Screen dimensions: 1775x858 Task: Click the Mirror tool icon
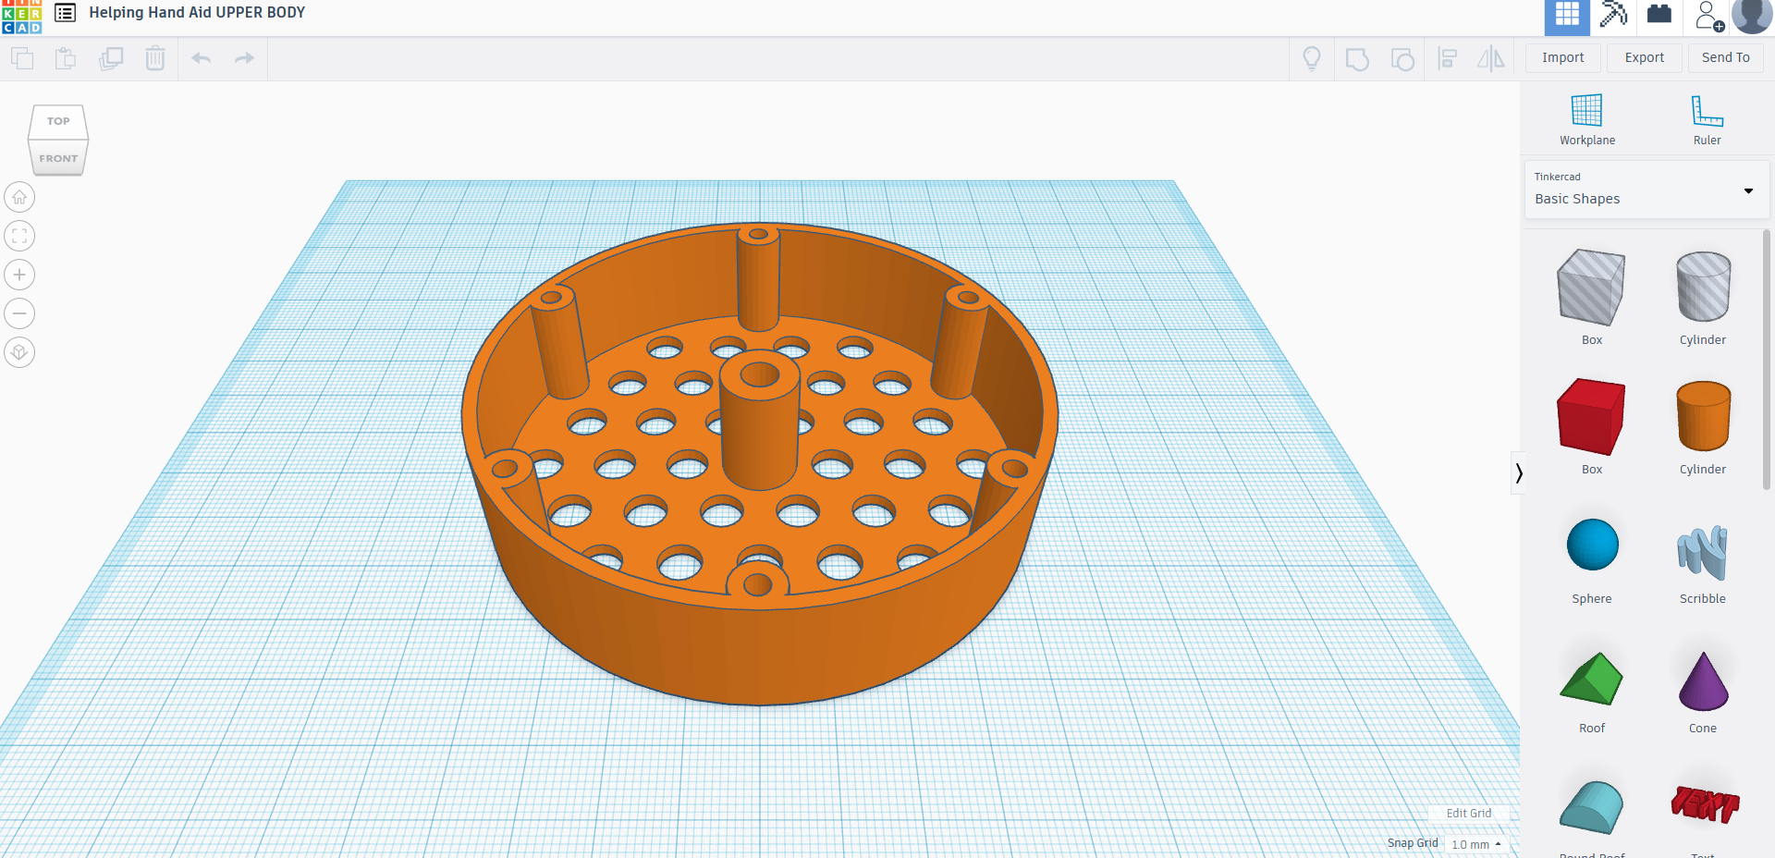[1490, 59]
